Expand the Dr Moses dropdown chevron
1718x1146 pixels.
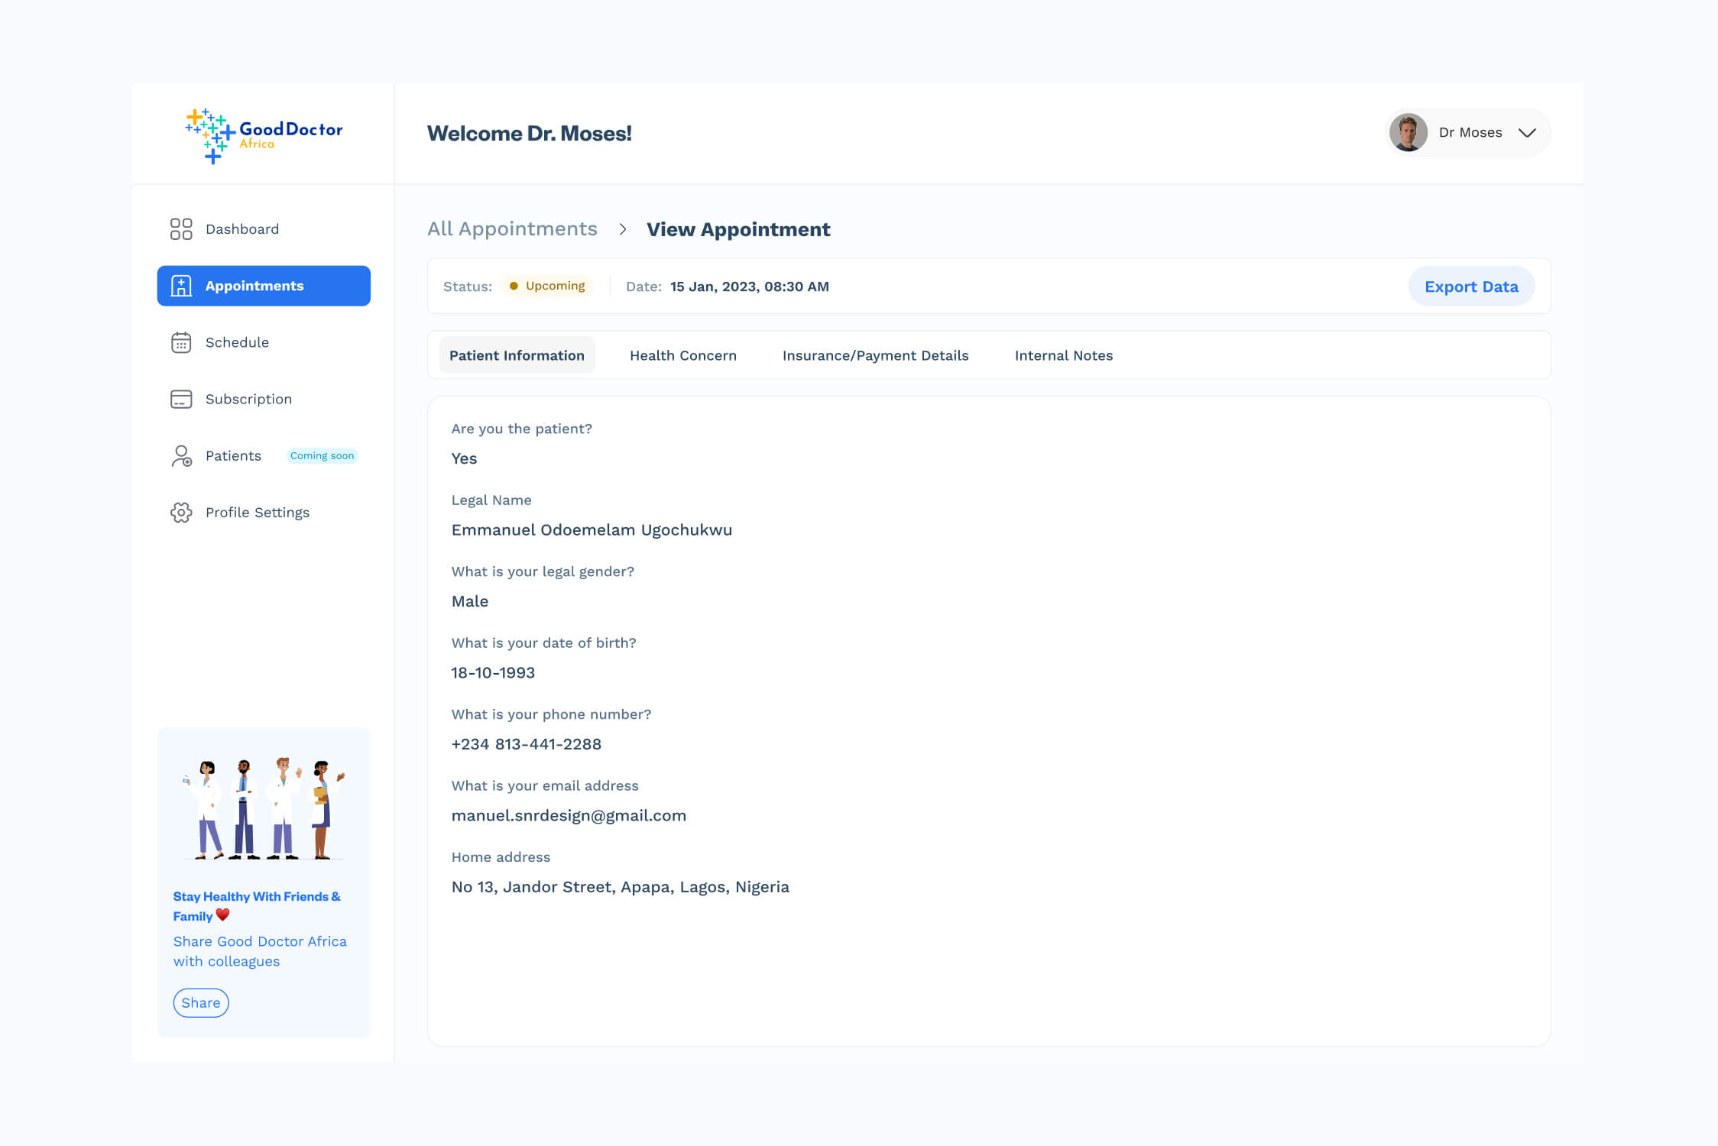pos(1527,133)
